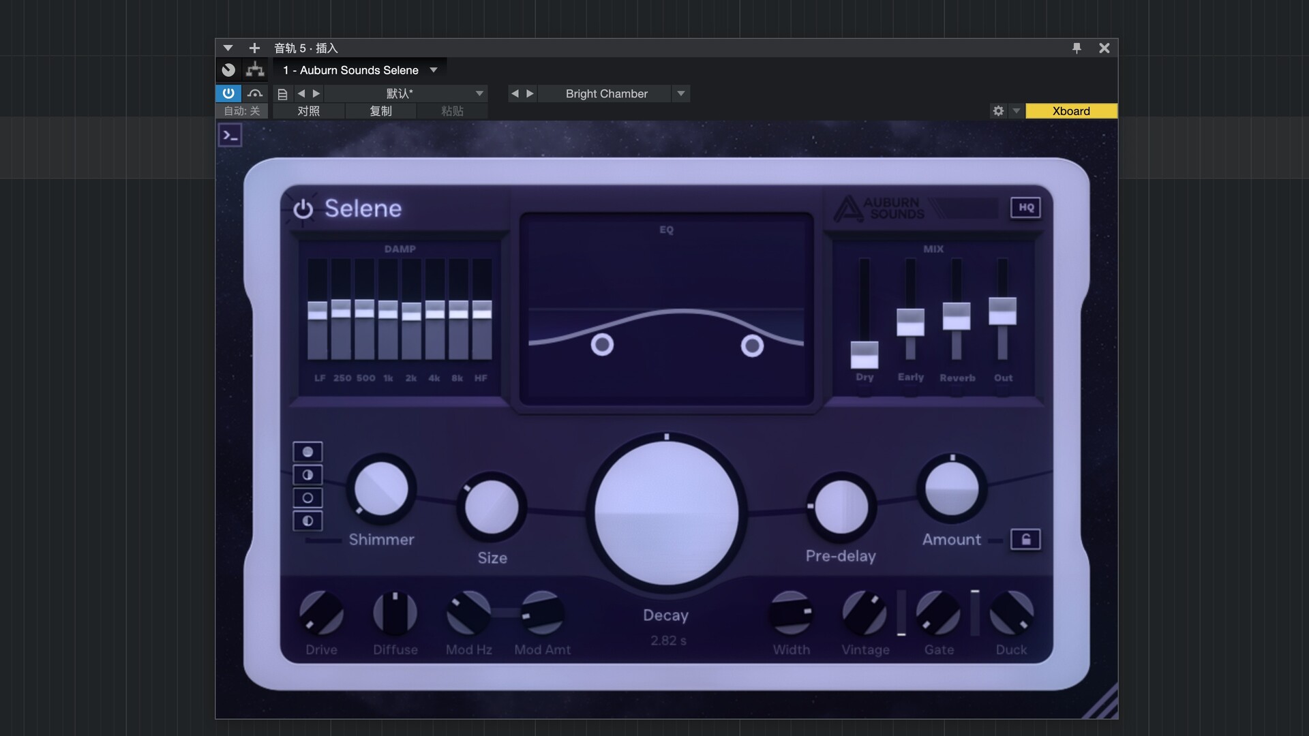1309x736 pixels.
Task: Open the routing/sidechain tree icon
Action: [255, 70]
